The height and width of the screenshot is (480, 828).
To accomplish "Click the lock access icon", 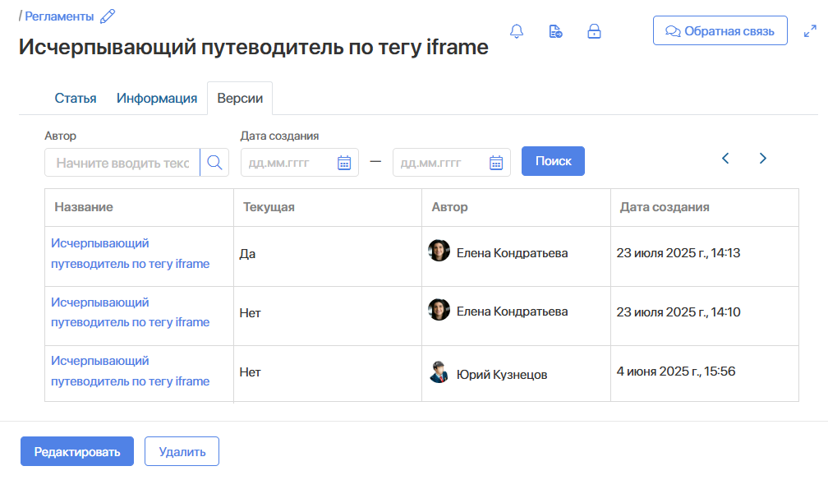I will tap(594, 32).
